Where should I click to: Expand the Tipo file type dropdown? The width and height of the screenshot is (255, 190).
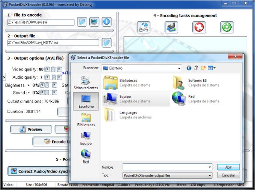(x=210, y=175)
